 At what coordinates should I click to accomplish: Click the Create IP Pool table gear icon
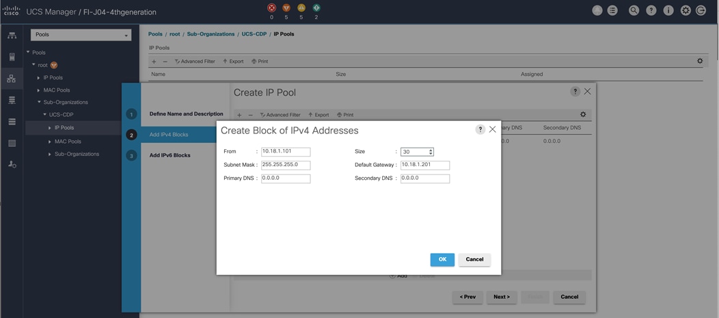tap(583, 114)
